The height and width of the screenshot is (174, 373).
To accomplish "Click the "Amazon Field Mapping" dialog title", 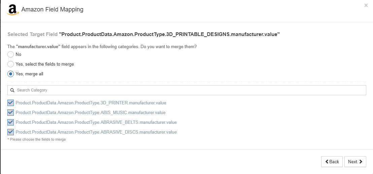I will [x=52, y=9].
